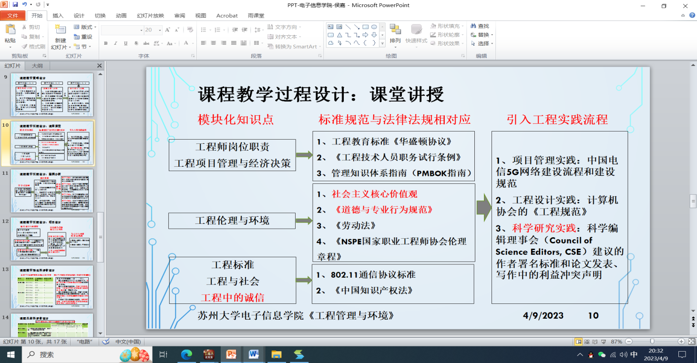
Task: Select the oval shape in shapes gallery
Action: (x=374, y=27)
